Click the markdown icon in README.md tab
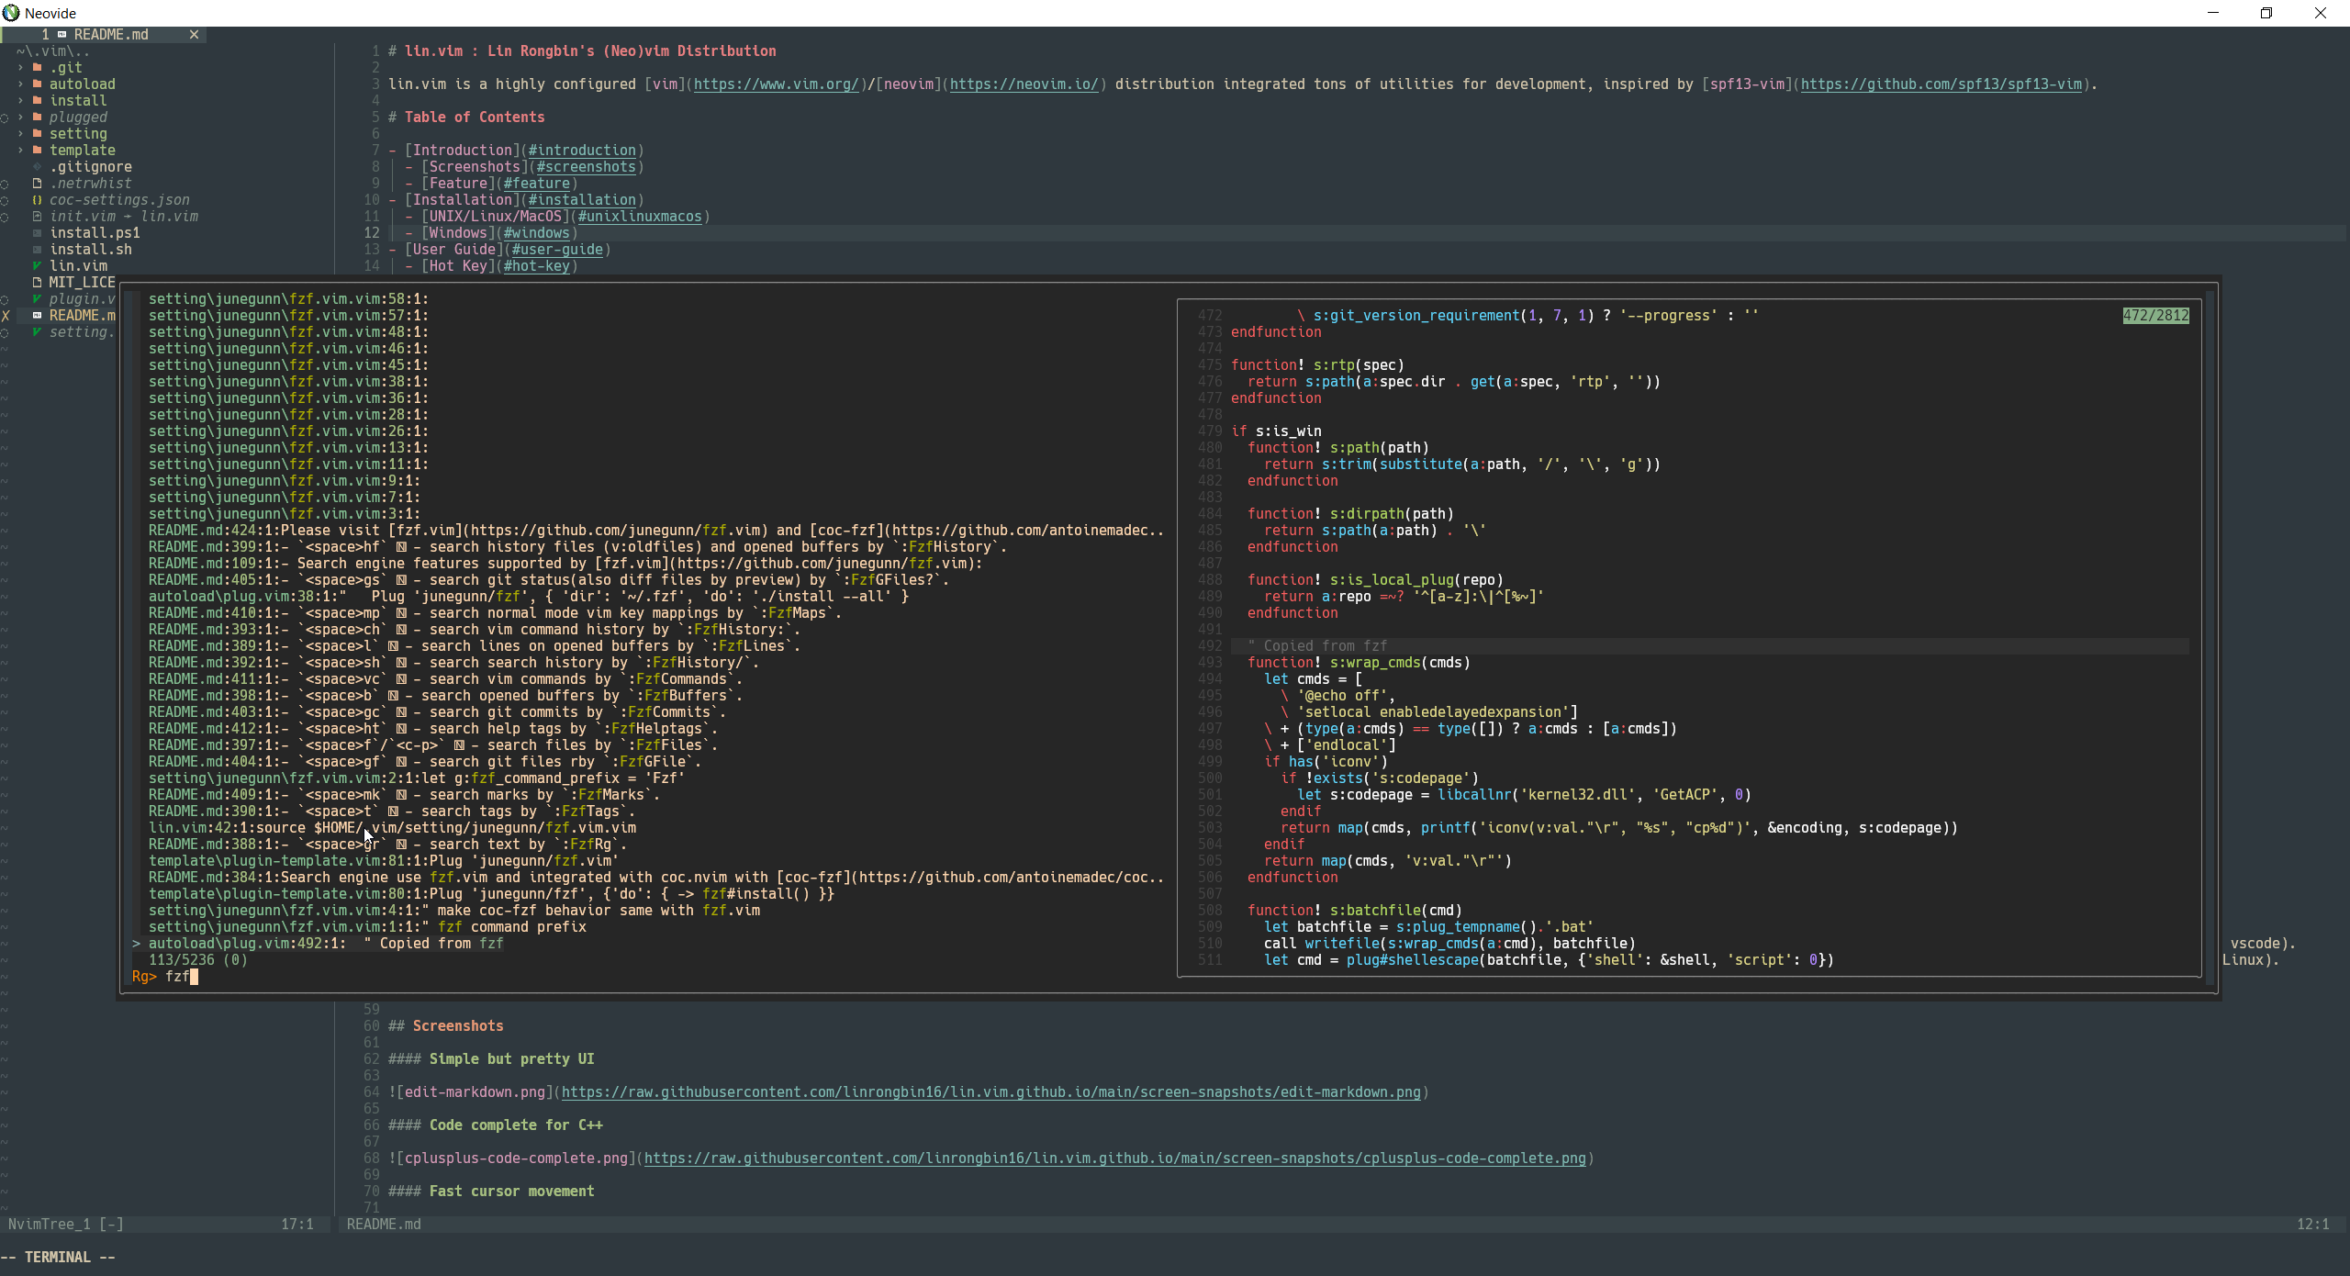 pos(62,35)
